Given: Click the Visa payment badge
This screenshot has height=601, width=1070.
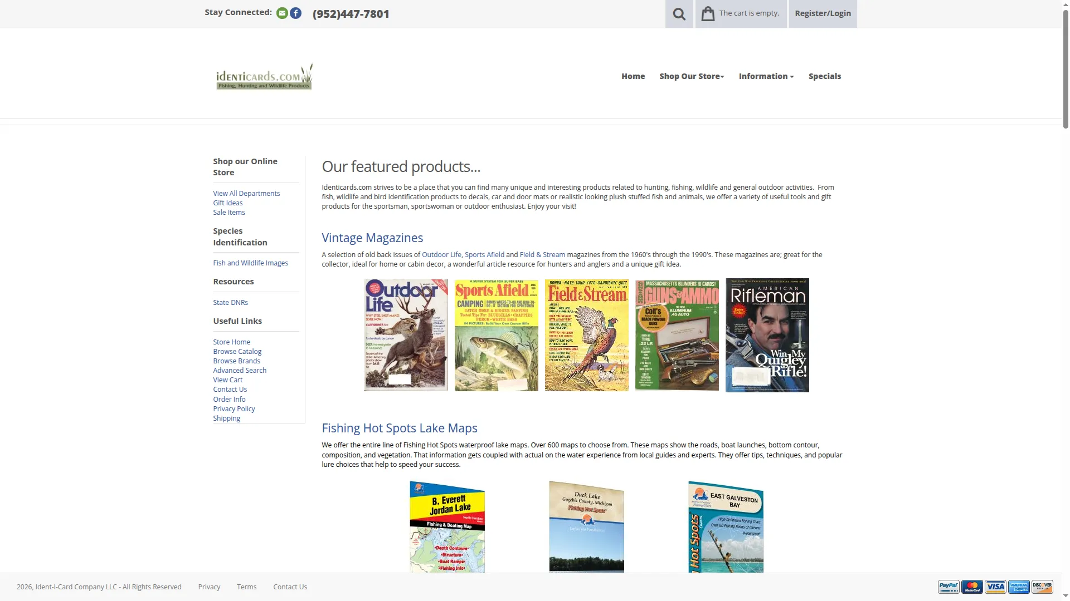Looking at the screenshot, I should coord(995,587).
